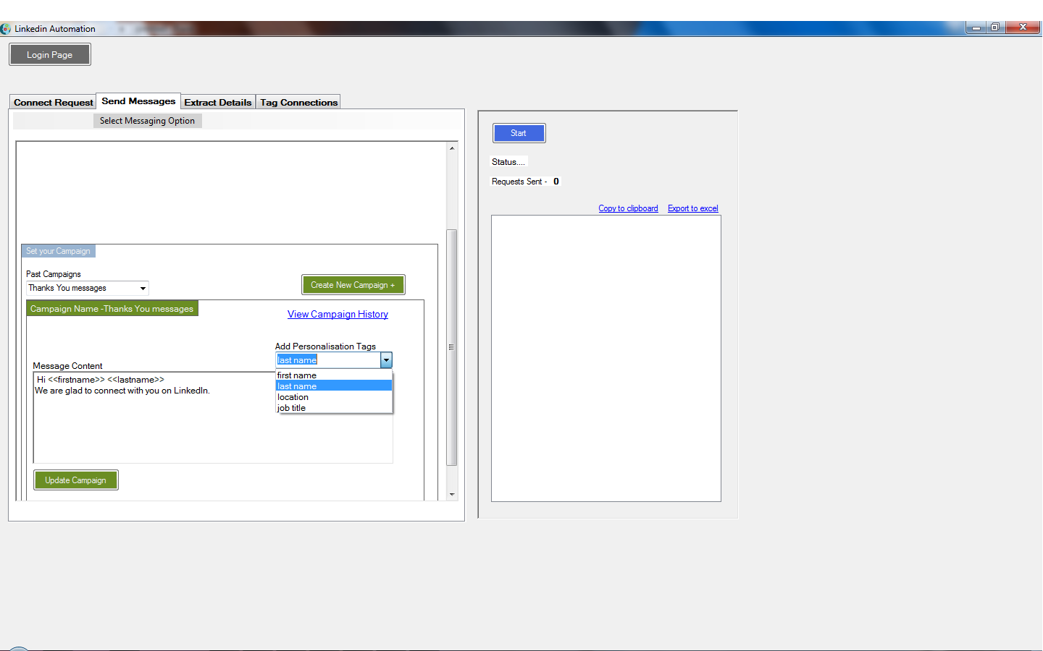Pick 'job title' personalisation tag
The height and width of the screenshot is (651, 1043).
(x=334, y=408)
